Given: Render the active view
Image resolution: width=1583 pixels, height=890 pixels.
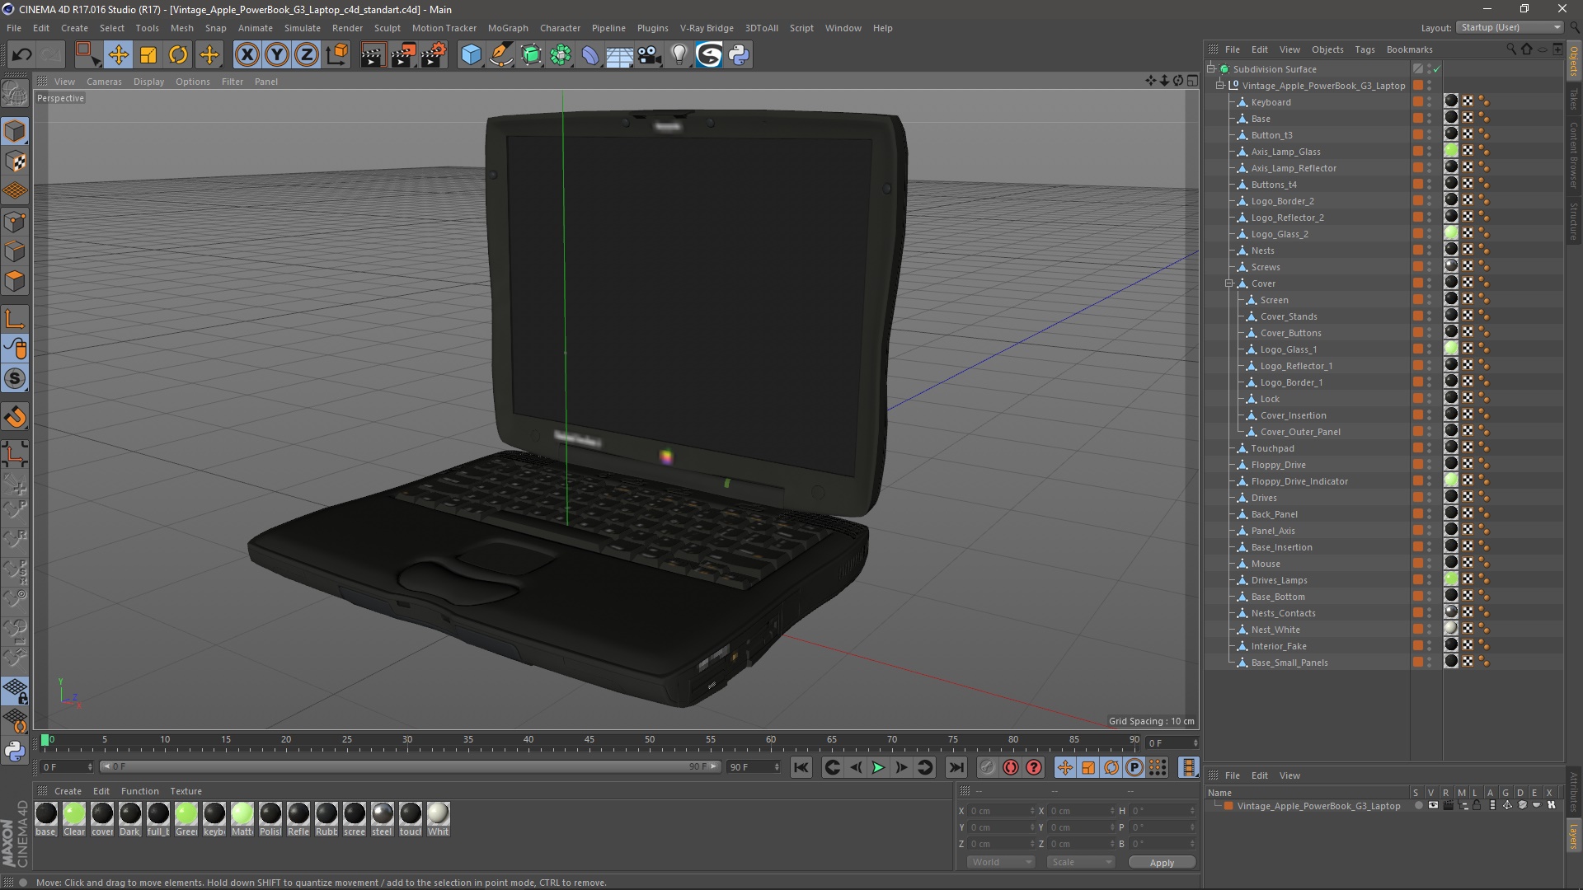Looking at the screenshot, I should 373,55.
